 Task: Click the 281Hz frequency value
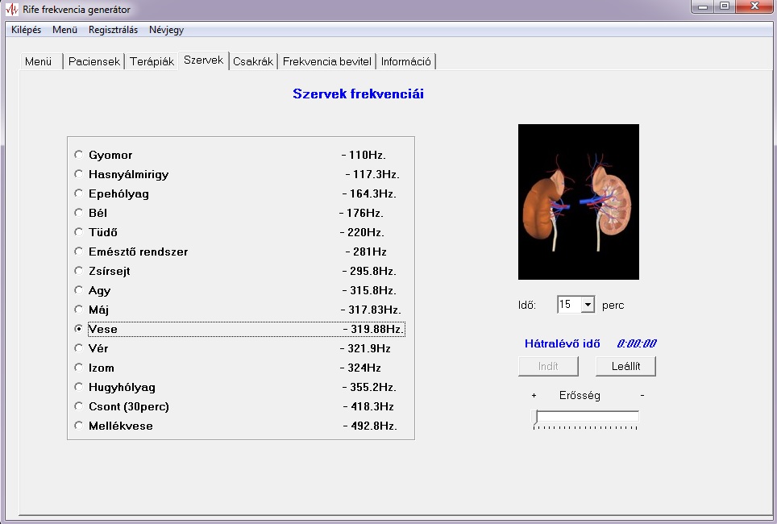coord(366,252)
